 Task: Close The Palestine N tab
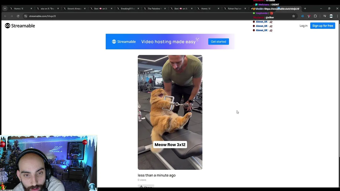[165, 8]
